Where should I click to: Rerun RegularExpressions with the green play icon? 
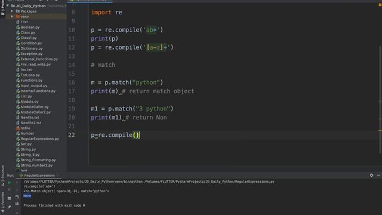click(x=10, y=183)
